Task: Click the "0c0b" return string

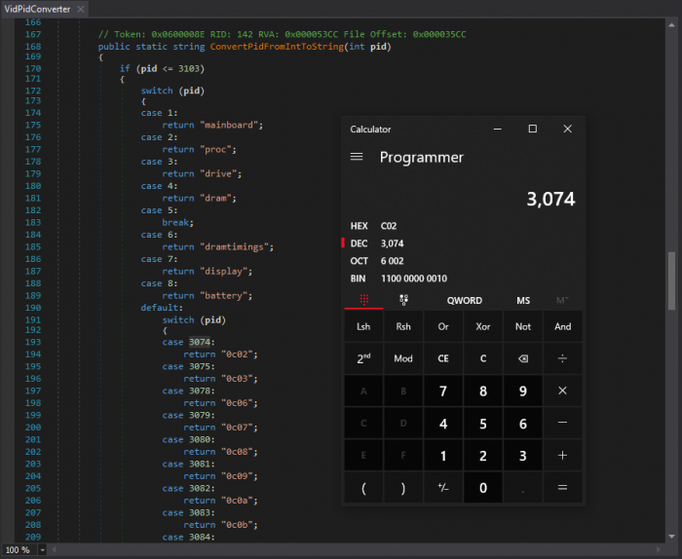Action: coord(238,525)
